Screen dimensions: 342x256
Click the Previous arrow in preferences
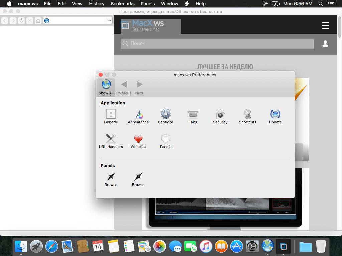[124, 88]
